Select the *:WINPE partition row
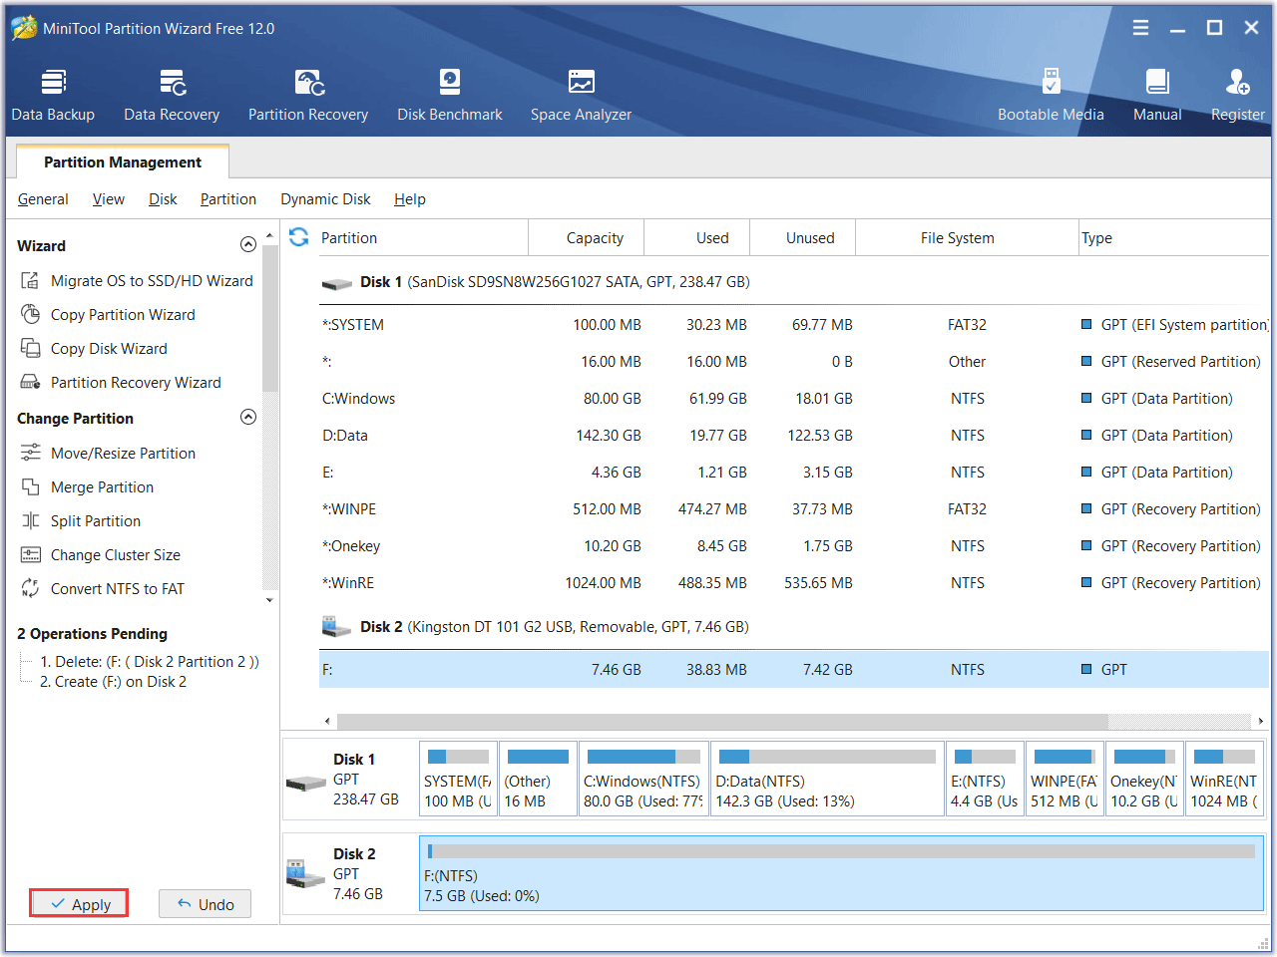Viewport: 1277px width, 957px height. pyautogui.click(x=794, y=509)
